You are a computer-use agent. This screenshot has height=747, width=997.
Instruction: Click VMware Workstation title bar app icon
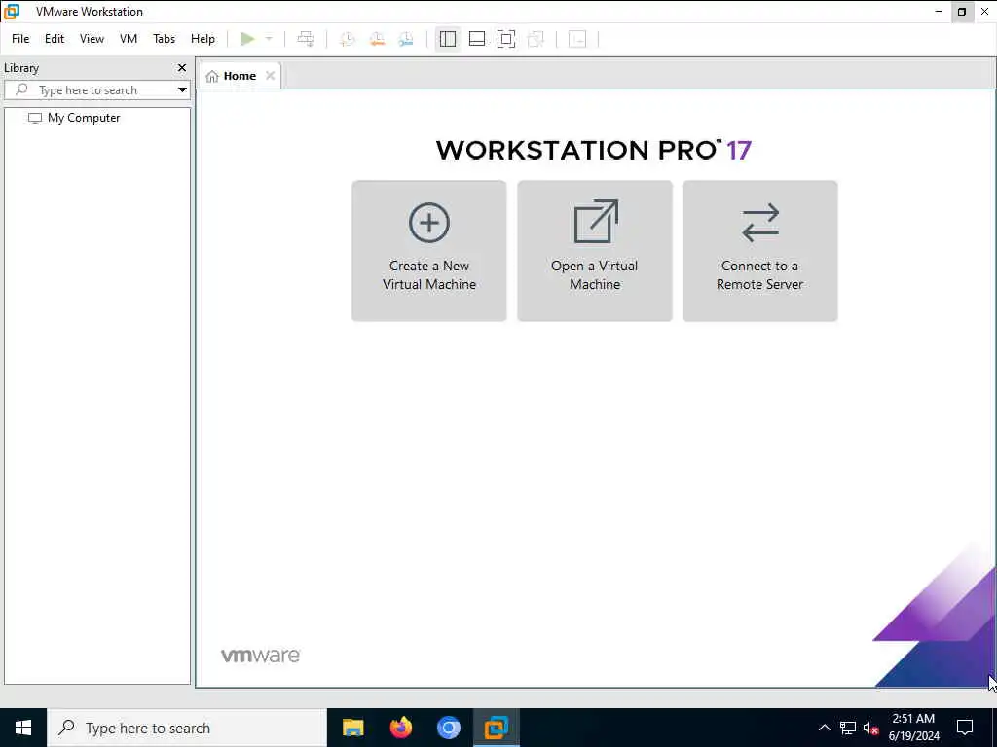point(12,12)
